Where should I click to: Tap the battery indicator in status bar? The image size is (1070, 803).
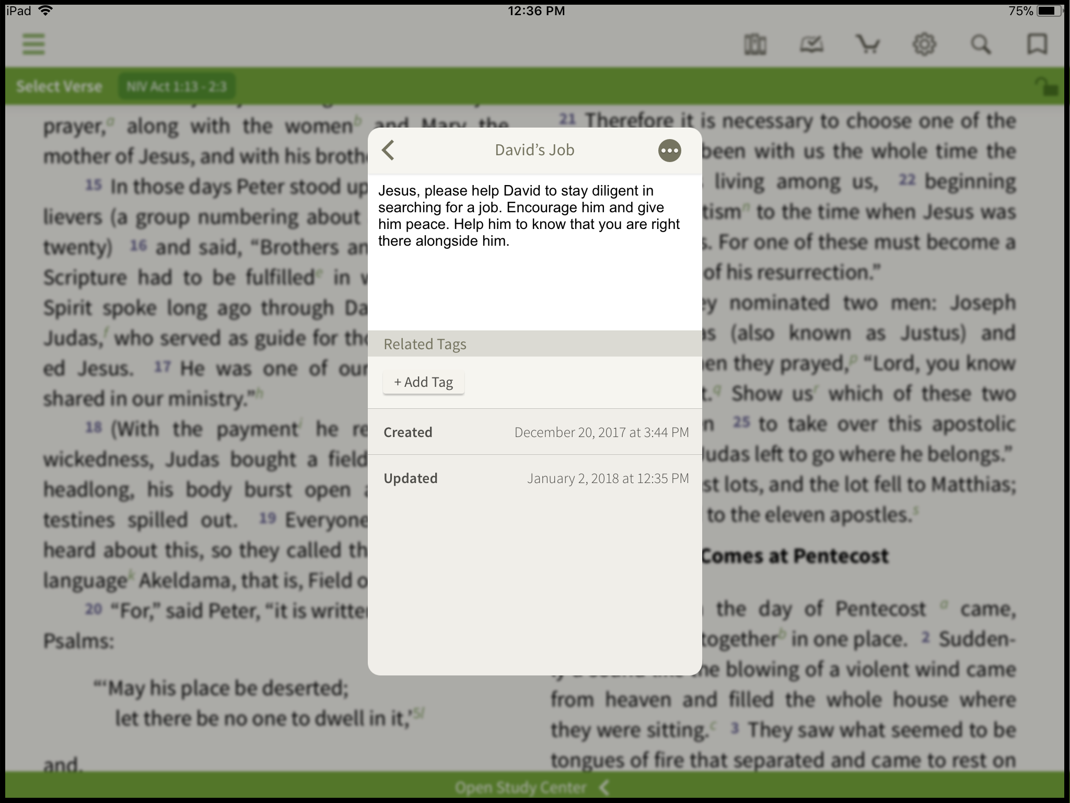pyautogui.click(x=1049, y=10)
